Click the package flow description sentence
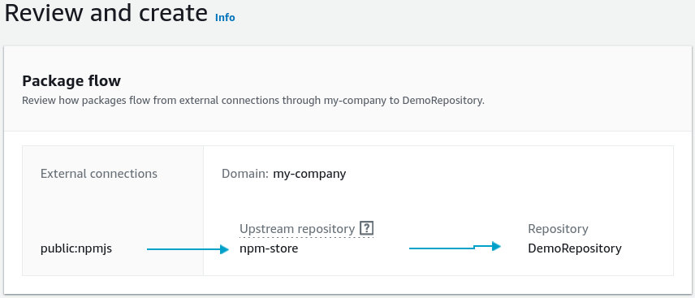 pos(253,100)
